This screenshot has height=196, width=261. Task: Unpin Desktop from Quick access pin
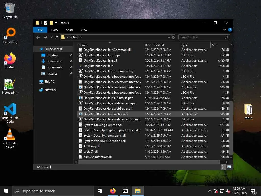pos(71,55)
